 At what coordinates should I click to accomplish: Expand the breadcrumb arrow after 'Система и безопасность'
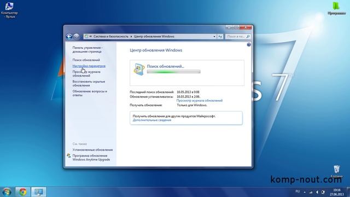click(131, 37)
